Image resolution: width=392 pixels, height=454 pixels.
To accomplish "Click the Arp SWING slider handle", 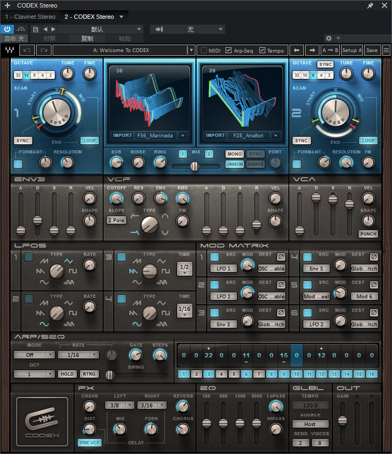I will click(x=110, y=375).
